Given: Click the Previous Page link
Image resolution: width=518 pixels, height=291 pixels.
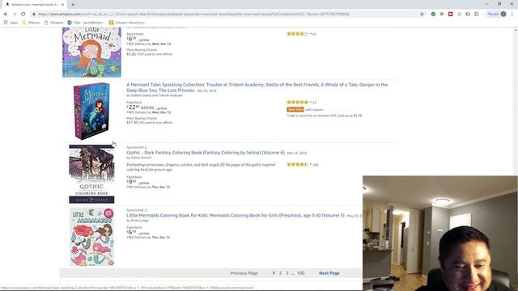Looking at the screenshot, I should (244, 273).
